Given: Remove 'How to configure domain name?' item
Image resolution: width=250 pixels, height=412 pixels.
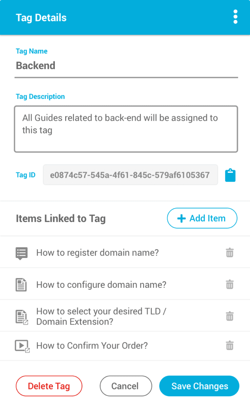Looking at the screenshot, I should tap(229, 284).
